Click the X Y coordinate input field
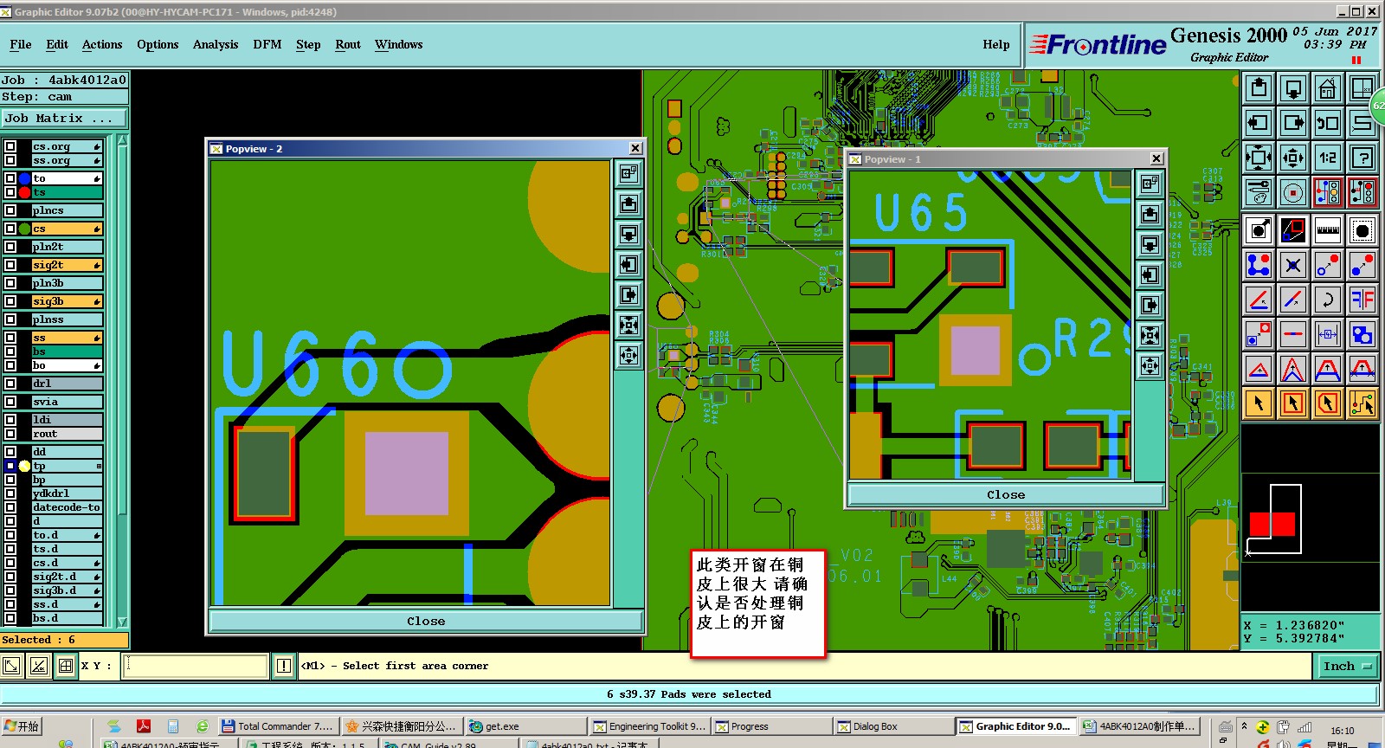Screen dimensions: 1385x748 196,666
